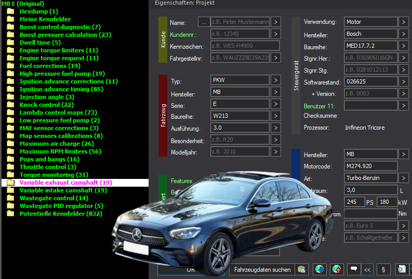The height and width of the screenshot is (279, 412).
Task: Open the > arrow next to Art Turbo-Benzin
Action: coord(404,178)
